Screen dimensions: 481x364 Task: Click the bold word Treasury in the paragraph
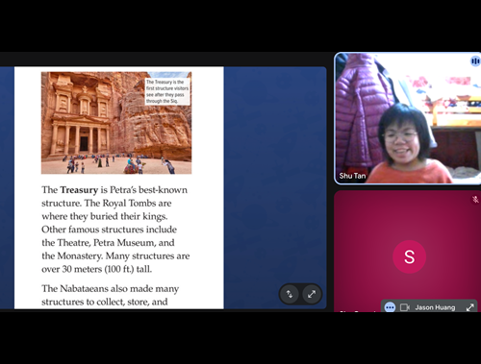tap(79, 190)
